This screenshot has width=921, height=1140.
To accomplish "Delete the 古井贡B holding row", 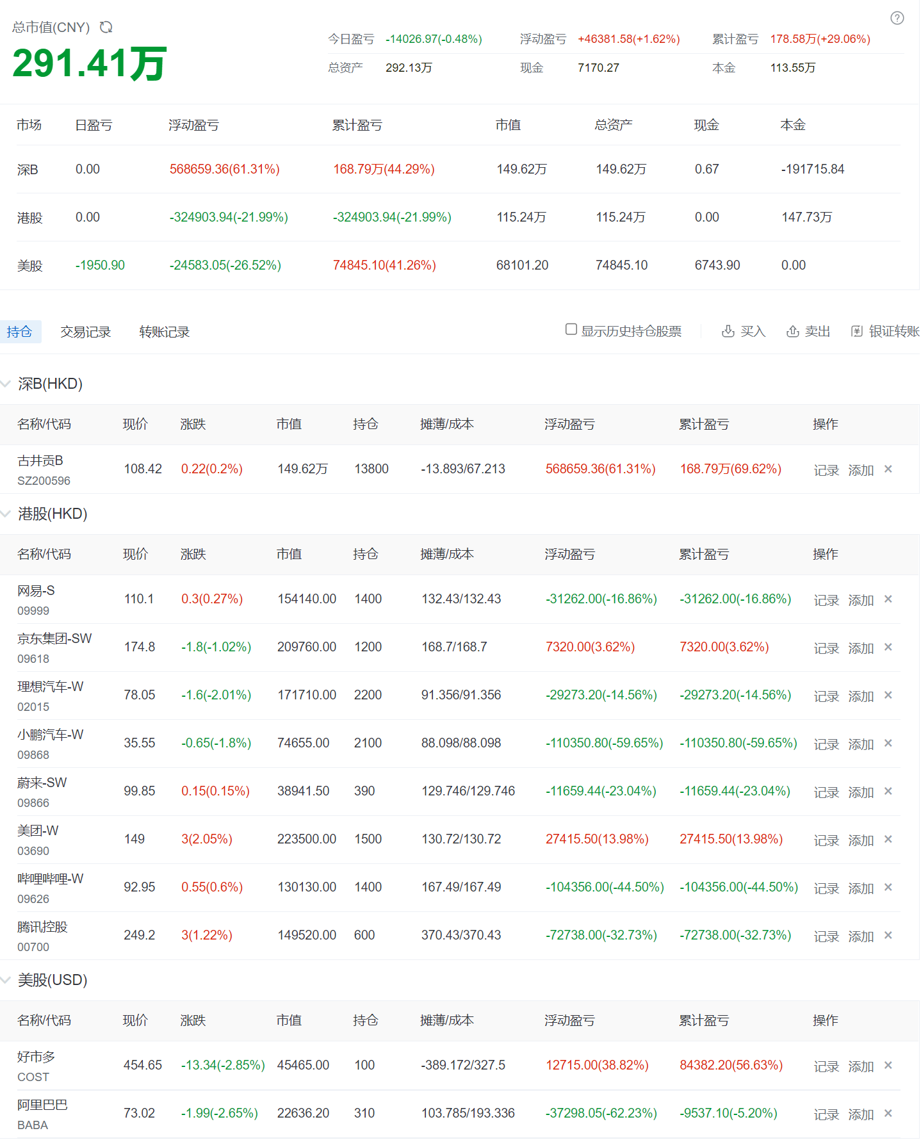I will pos(888,469).
